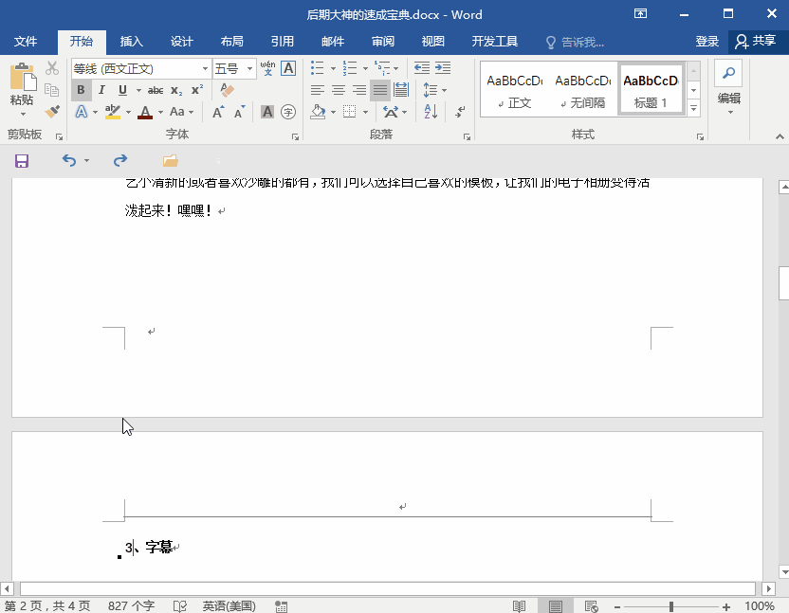Shrink font size with the smaller A
The width and height of the screenshot is (789, 613).
[x=240, y=112]
